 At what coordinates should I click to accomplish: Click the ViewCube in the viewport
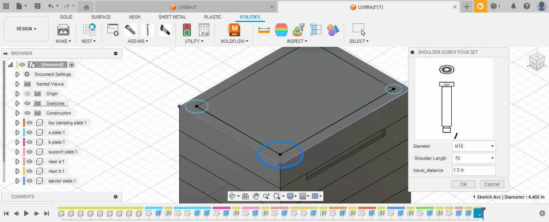coord(536,61)
